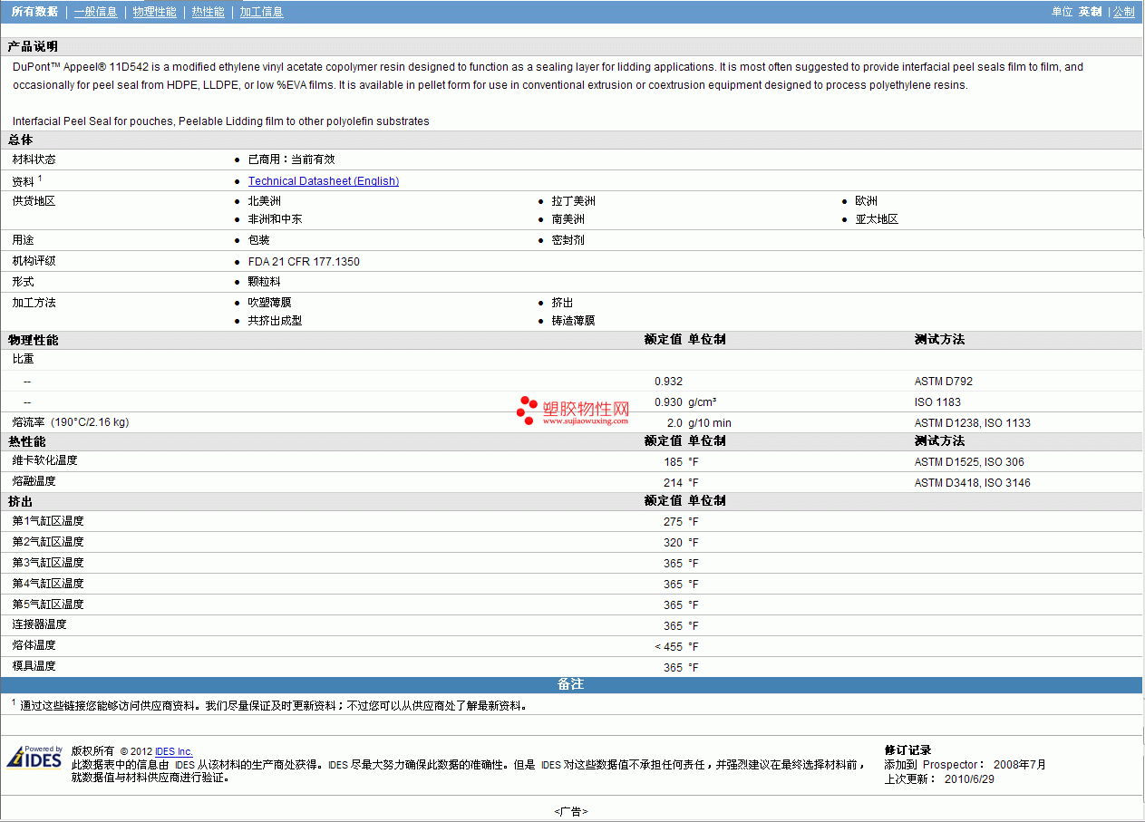Show the 加工信息 tab
Screen dimensions: 1145x822
coord(261,12)
